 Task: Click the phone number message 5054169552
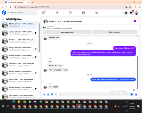pyautogui.click(x=53, y=87)
